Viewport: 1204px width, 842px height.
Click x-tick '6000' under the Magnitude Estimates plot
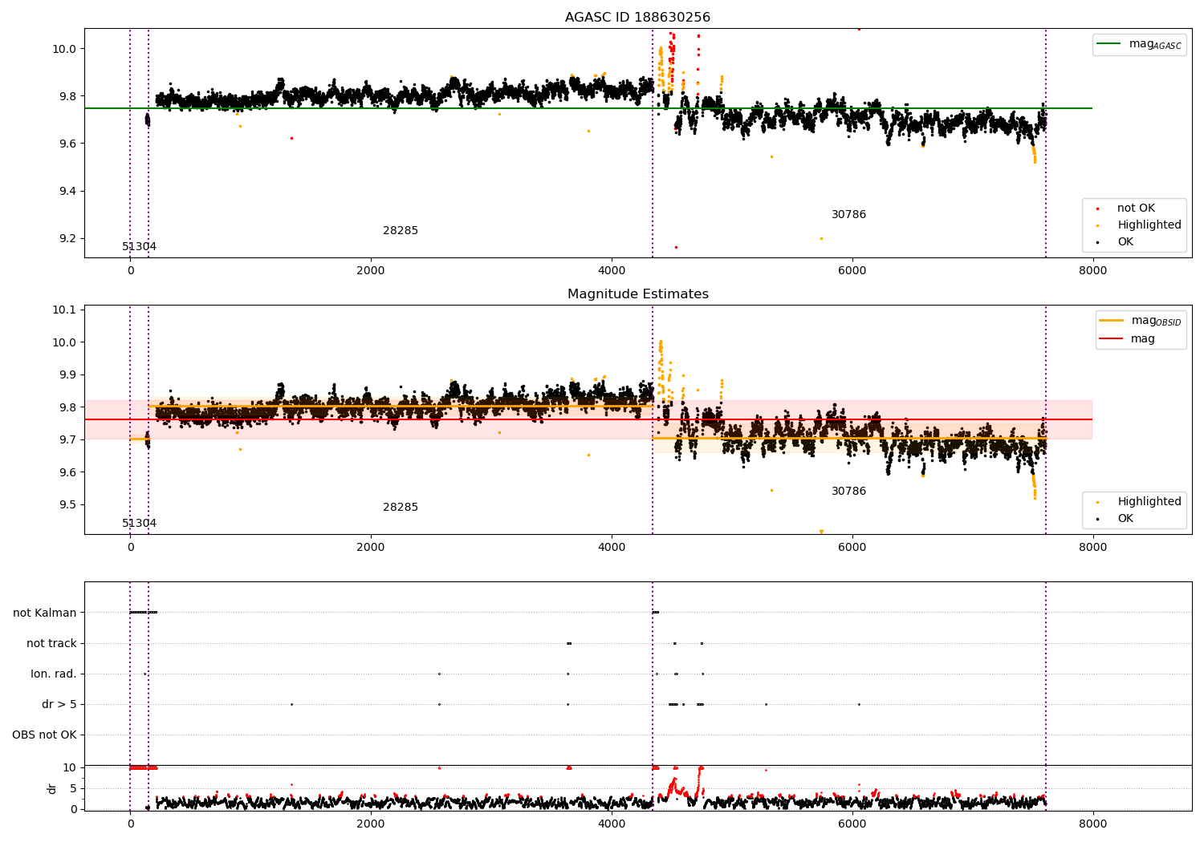[852, 548]
